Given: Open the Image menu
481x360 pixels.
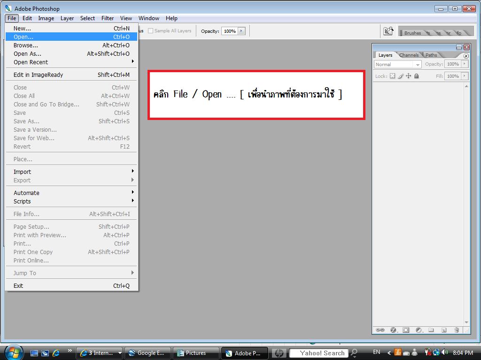Looking at the screenshot, I should (x=46, y=18).
